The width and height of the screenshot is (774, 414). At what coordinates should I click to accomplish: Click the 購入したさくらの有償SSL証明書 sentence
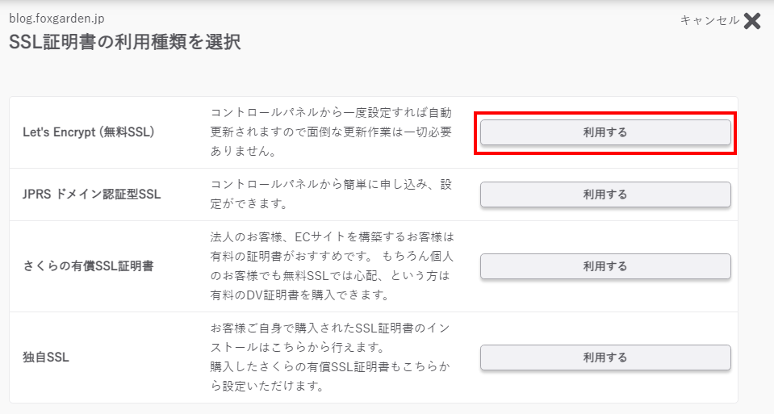(x=330, y=377)
